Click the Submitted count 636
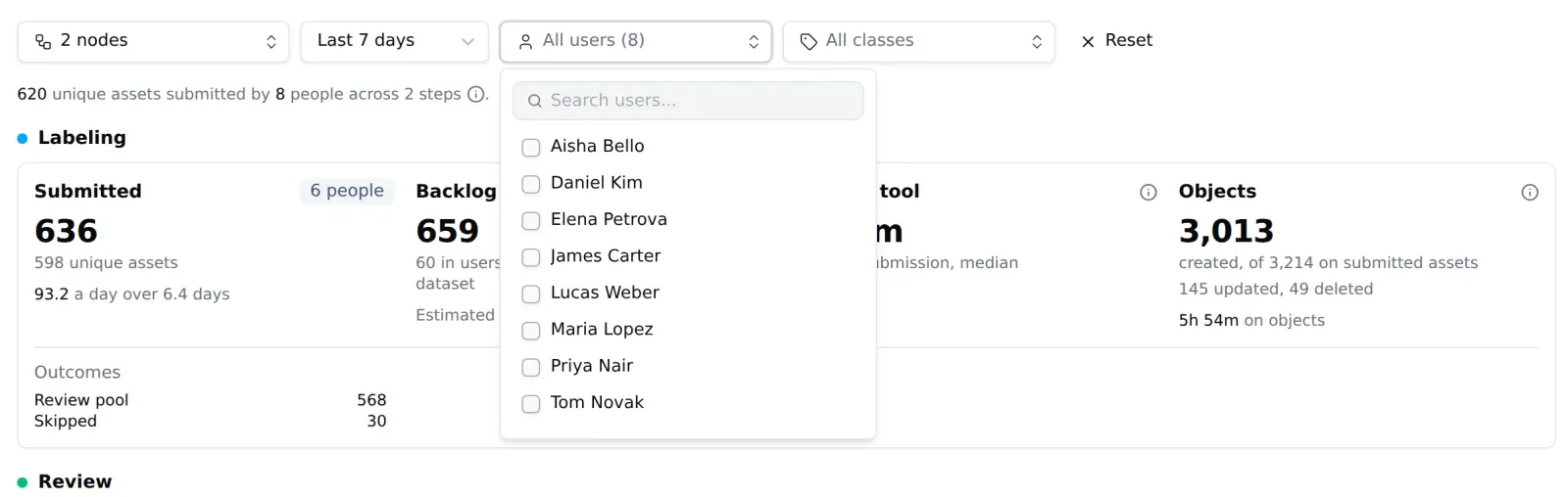The width and height of the screenshot is (1568, 497). click(x=67, y=231)
